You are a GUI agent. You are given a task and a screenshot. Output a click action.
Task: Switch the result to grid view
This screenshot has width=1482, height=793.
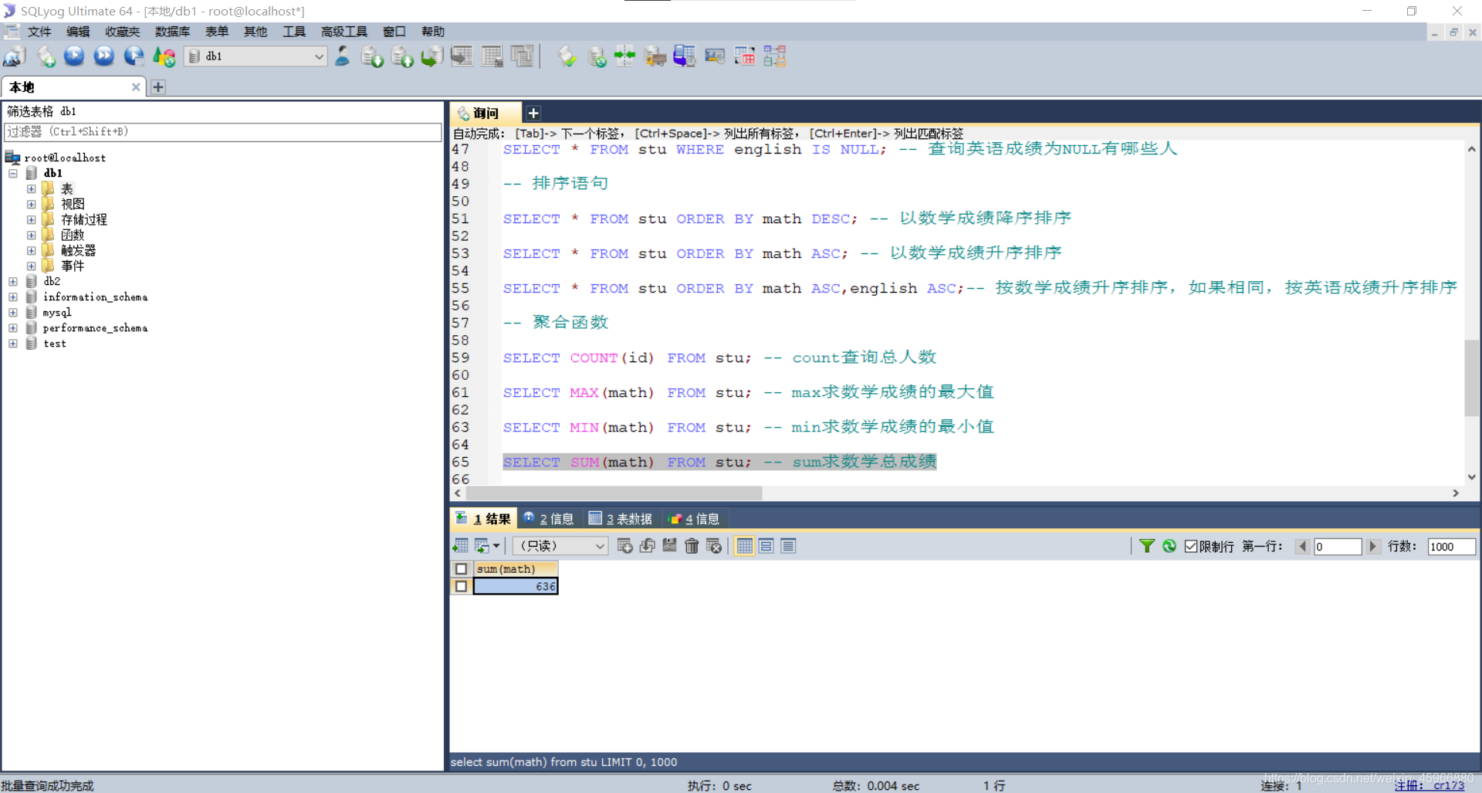(x=744, y=546)
